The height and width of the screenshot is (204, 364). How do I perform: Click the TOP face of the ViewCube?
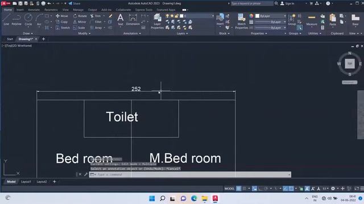click(350, 63)
